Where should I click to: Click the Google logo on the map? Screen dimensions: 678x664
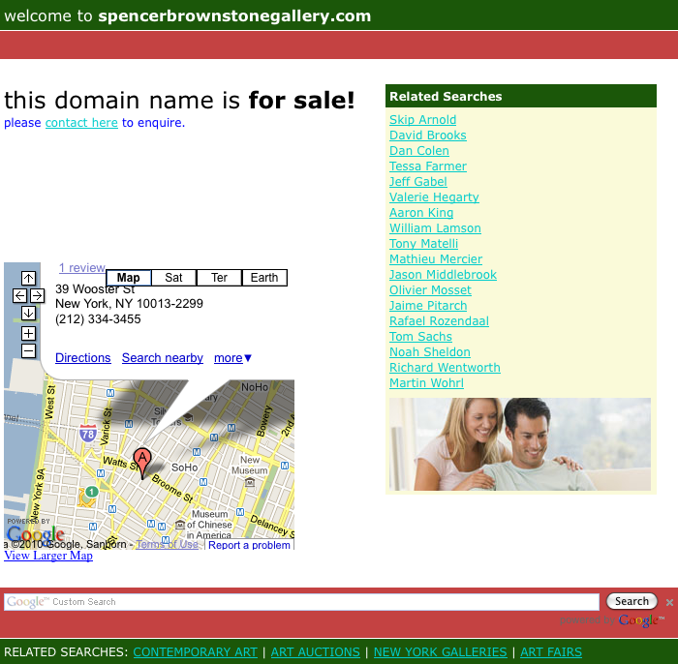click(36, 535)
